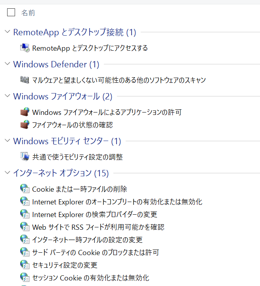Click globe icon for セキュリティ設定の変更
The width and height of the screenshot is (260, 286).
(x=25, y=265)
